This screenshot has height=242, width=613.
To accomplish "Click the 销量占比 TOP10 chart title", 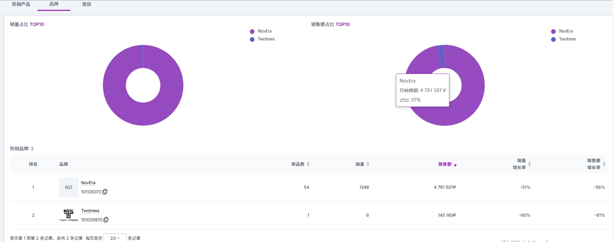I will (x=27, y=24).
